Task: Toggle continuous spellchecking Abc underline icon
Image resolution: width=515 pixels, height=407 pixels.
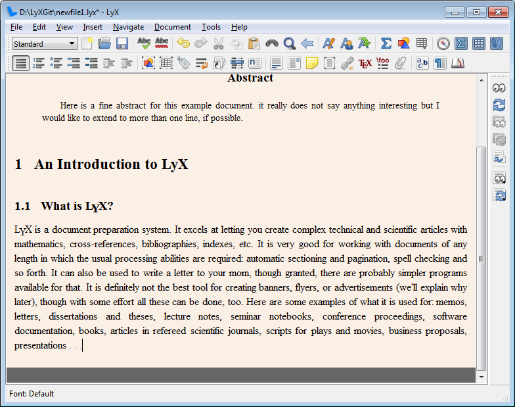Action: pos(162,43)
